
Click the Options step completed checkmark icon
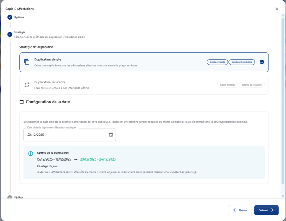tap(9, 17)
